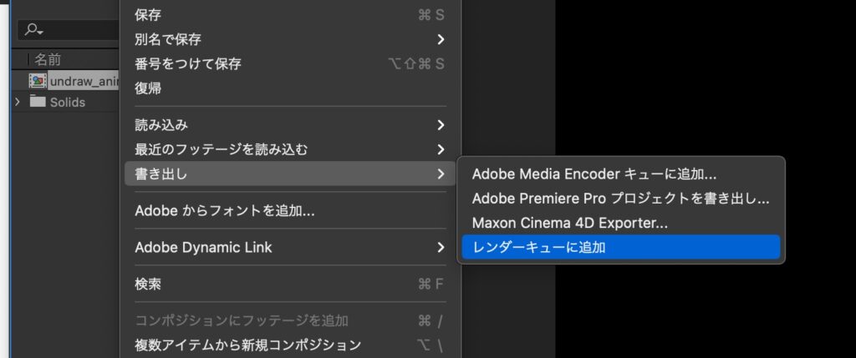Select Adobe Premiere Pro プロジェクトを書き出し...
This screenshot has width=856, height=358.
tap(619, 199)
